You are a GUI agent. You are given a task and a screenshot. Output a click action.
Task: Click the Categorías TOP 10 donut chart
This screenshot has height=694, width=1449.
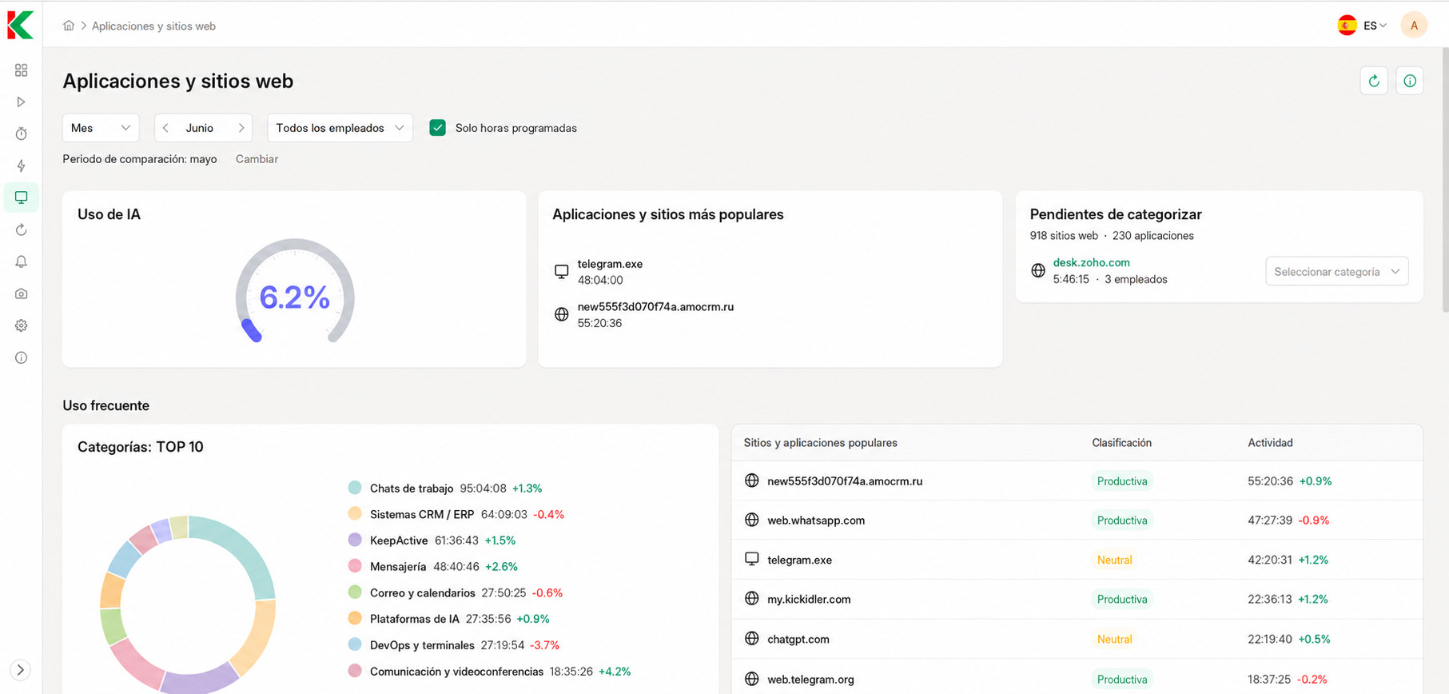coord(188,604)
